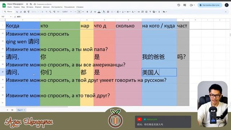Open the zoom level dropdown
The image size is (231, 130).
tap(35, 12)
